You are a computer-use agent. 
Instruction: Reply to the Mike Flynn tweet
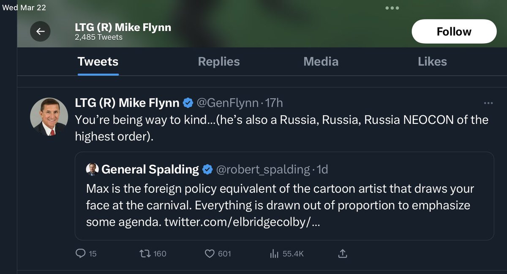[x=80, y=254]
